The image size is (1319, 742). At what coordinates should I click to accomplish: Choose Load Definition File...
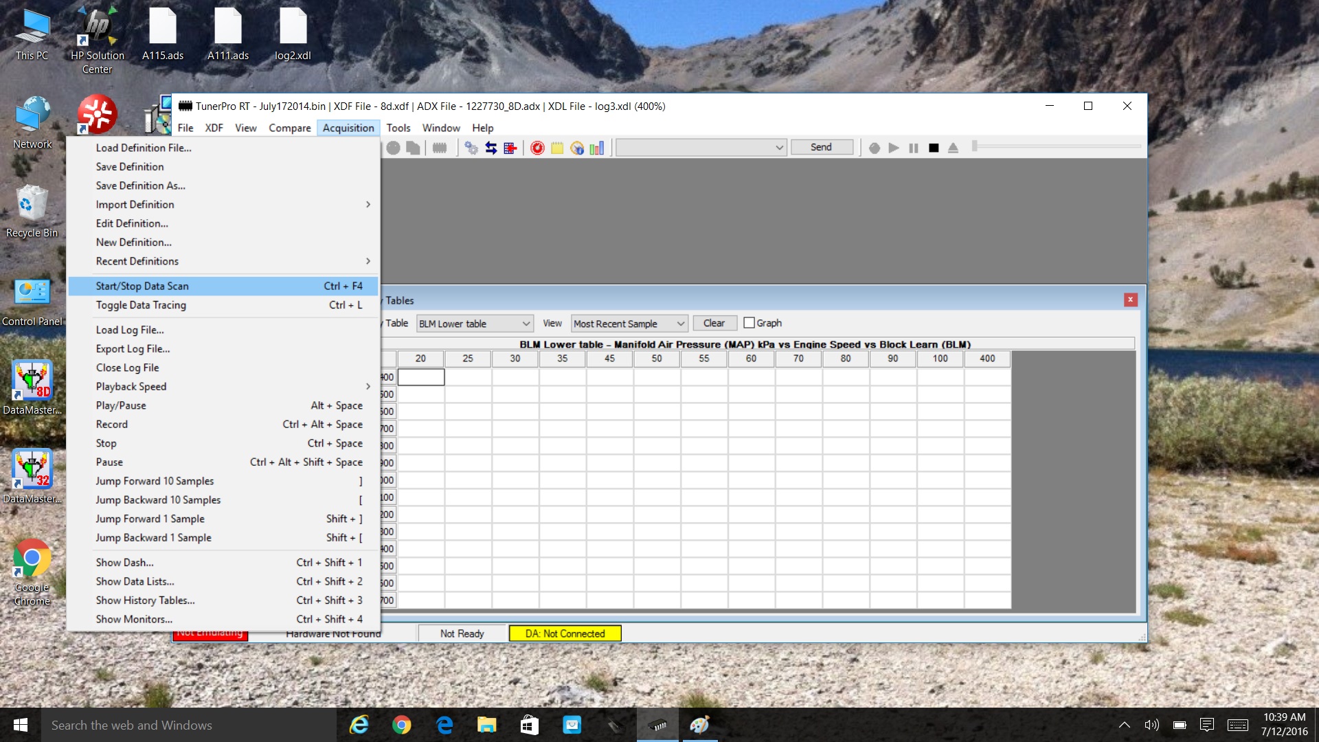point(223,148)
